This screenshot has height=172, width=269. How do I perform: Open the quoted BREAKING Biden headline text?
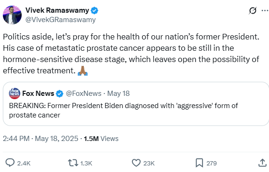click(123, 110)
